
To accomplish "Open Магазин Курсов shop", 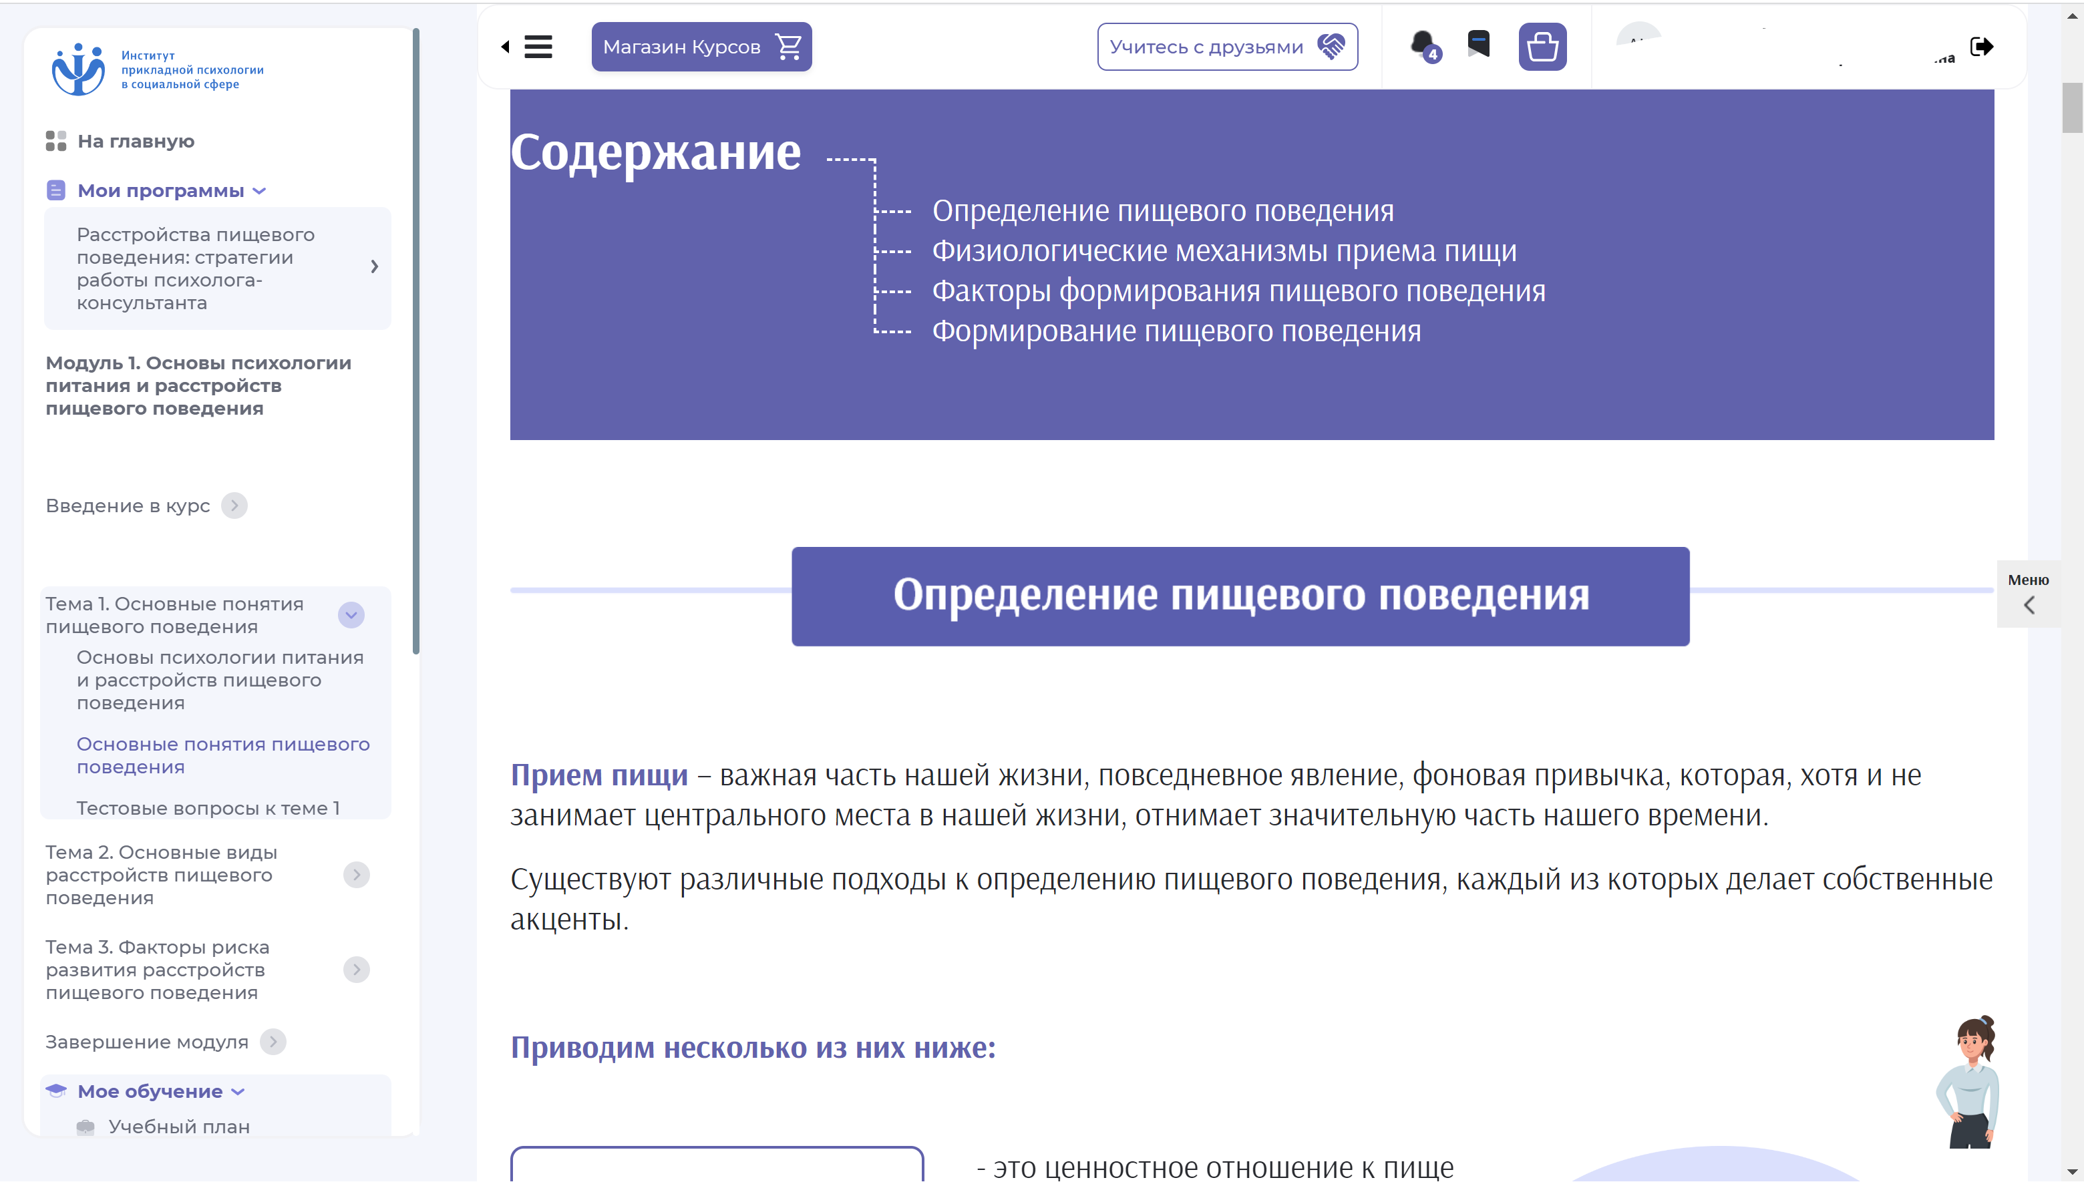I will 701,47.
